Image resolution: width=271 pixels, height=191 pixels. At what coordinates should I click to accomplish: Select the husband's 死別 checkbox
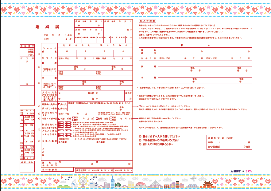click(x=73, y=117)
